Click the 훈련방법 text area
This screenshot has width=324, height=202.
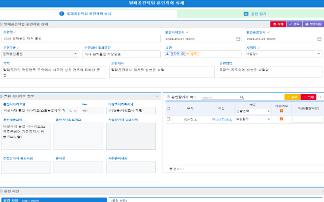coord(270,72)
